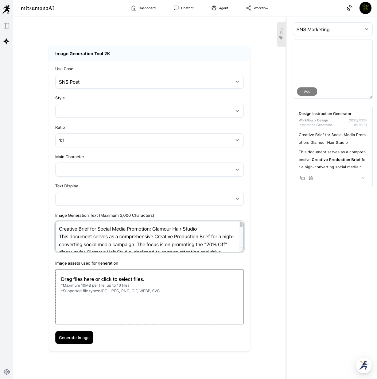
Task: Open the Use Case dropdown showing SNS Post
Action: point(149,82)
